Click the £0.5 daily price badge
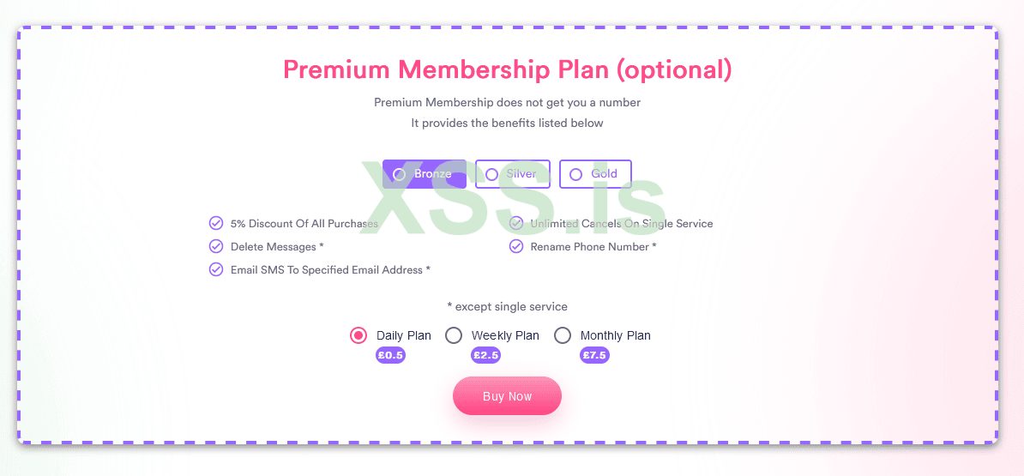Viewport: 1024px width, 476px height. point(390,355)
